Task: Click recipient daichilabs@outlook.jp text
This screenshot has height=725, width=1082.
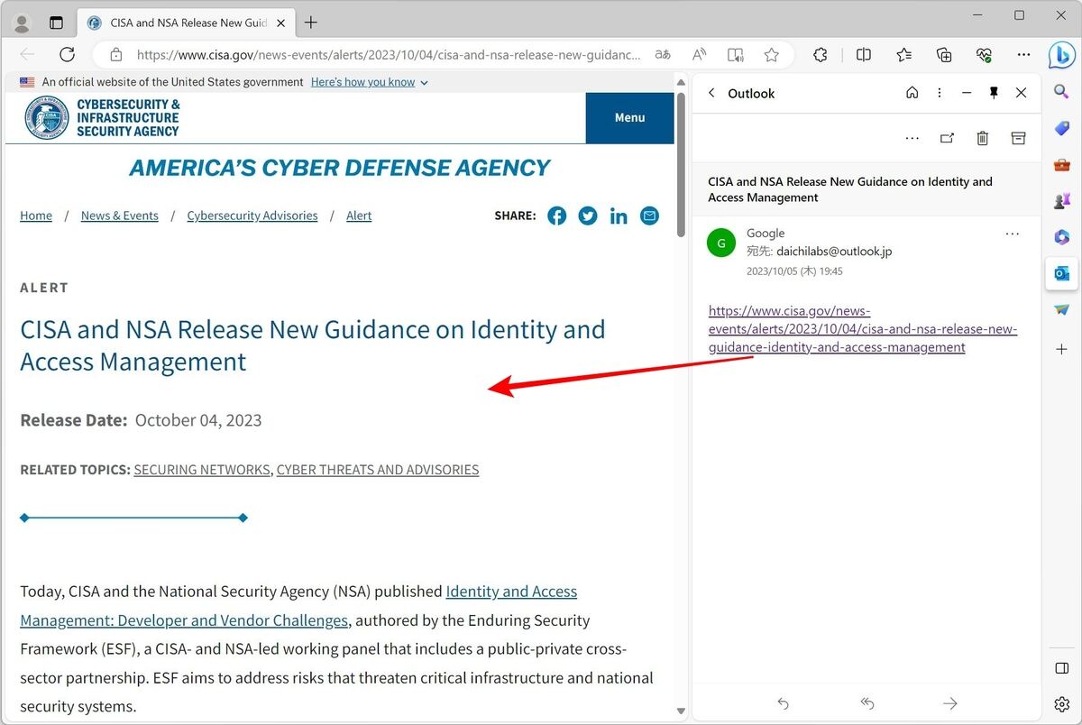Action: coord(834,252)
